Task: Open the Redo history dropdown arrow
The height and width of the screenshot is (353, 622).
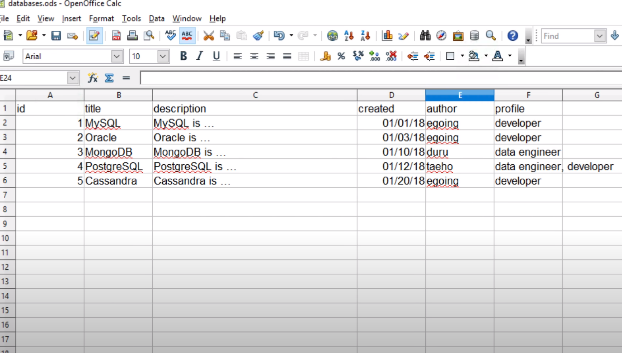Action: 315,35
